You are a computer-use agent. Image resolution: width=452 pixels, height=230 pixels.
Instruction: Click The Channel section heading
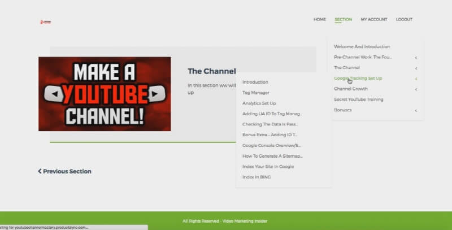[x=211, y=71]
